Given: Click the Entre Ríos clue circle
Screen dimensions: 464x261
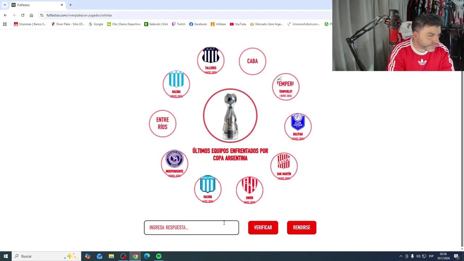Looking at the screenshot, I should 162,124.
